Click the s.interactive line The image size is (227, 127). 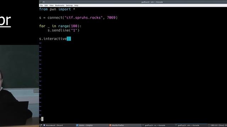click(55, 39)
